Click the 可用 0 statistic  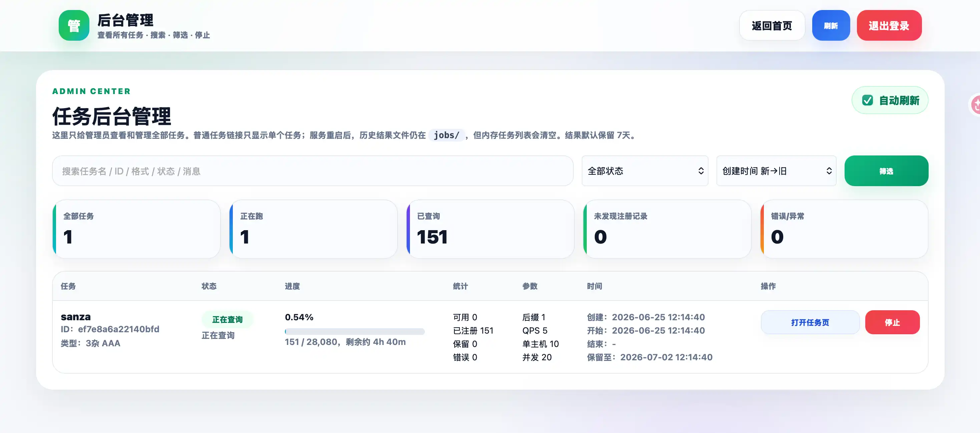465,317
